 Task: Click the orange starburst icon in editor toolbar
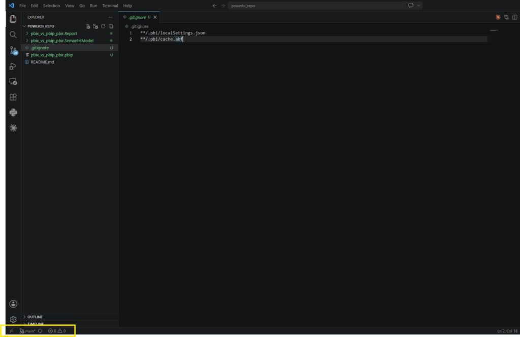[498, 17]
